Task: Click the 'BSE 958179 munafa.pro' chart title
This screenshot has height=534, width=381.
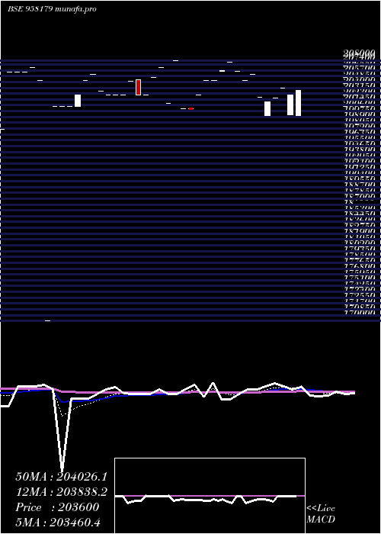Action: point(52,9)
